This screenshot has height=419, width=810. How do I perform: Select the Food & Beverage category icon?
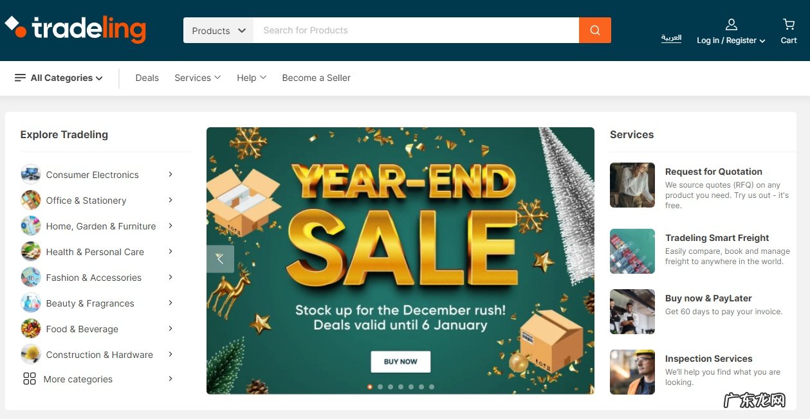pos(30,328)
